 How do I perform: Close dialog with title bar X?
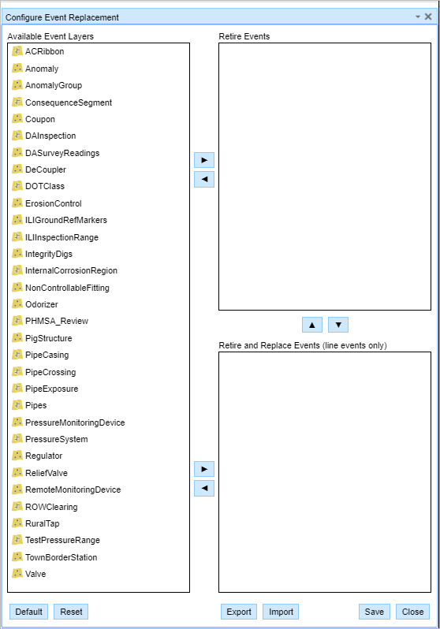tap(428, 17)
